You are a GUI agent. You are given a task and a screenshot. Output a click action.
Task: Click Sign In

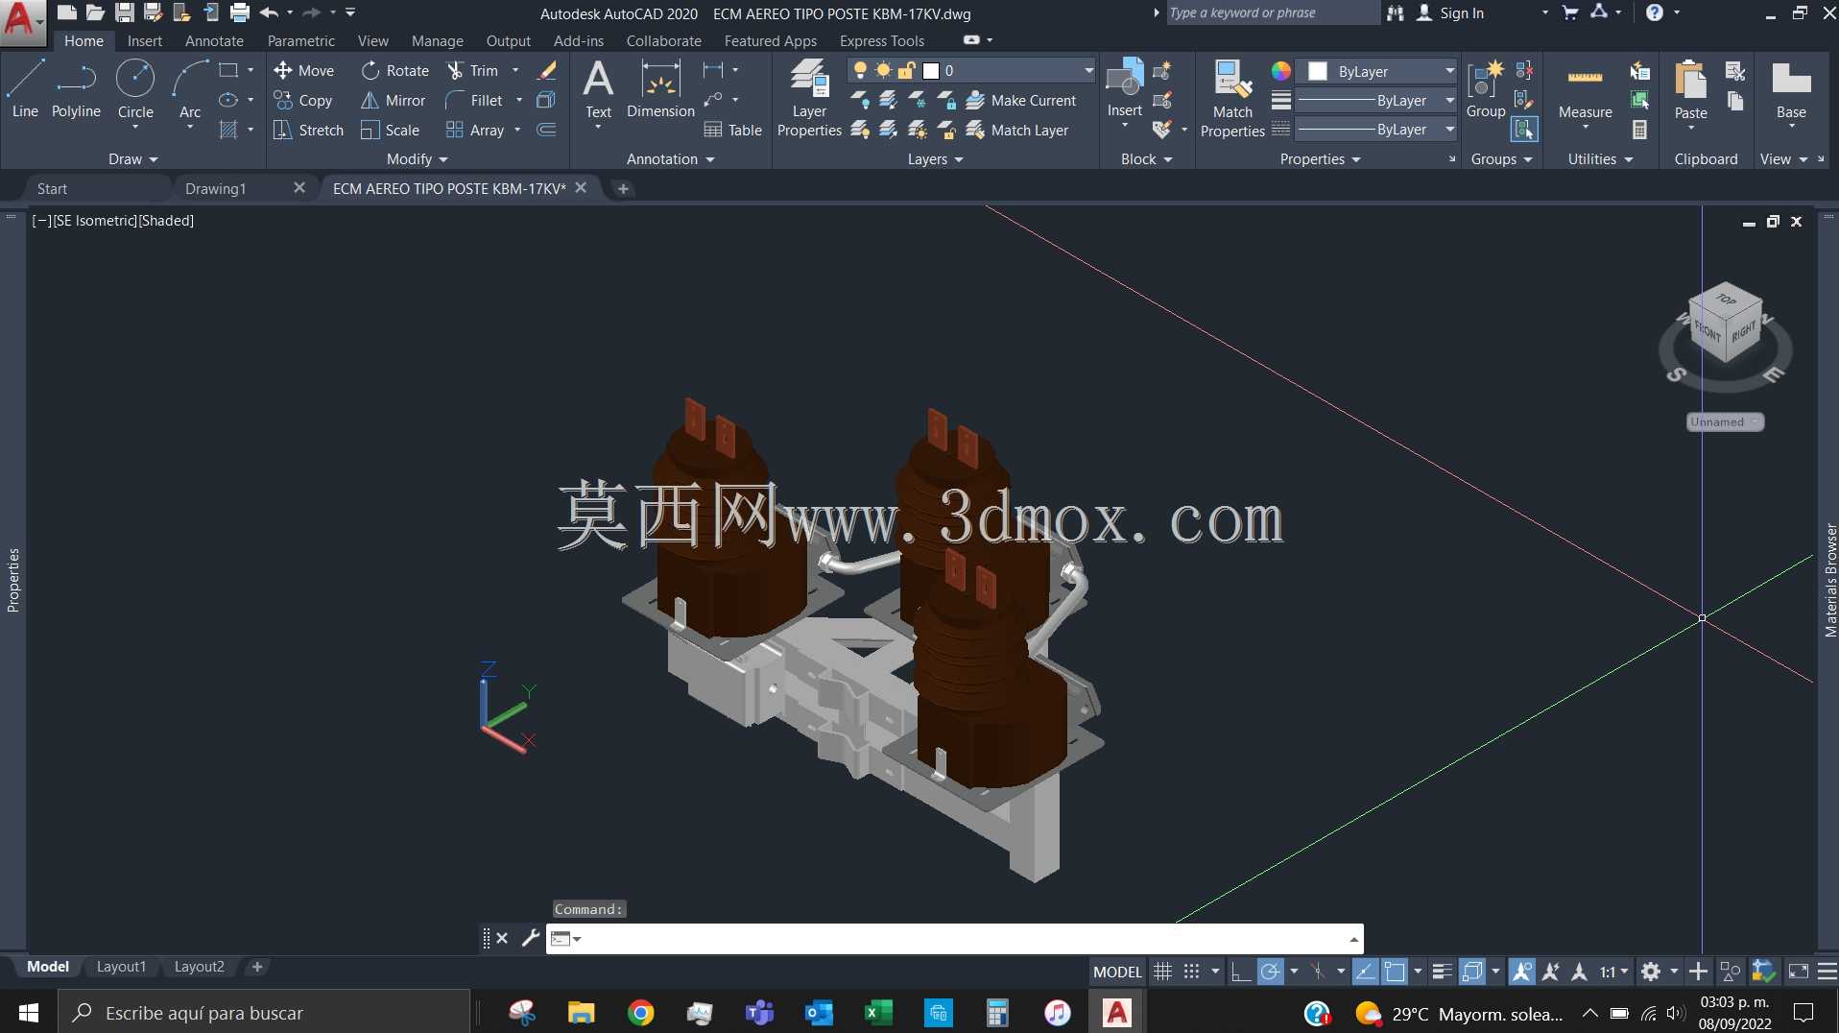tap(1450, 13)
